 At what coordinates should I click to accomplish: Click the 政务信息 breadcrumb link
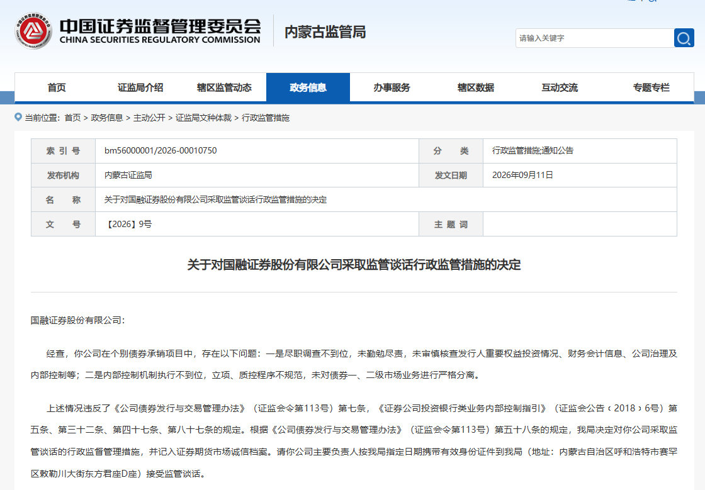pyautogui.click(x=107, y=118)
